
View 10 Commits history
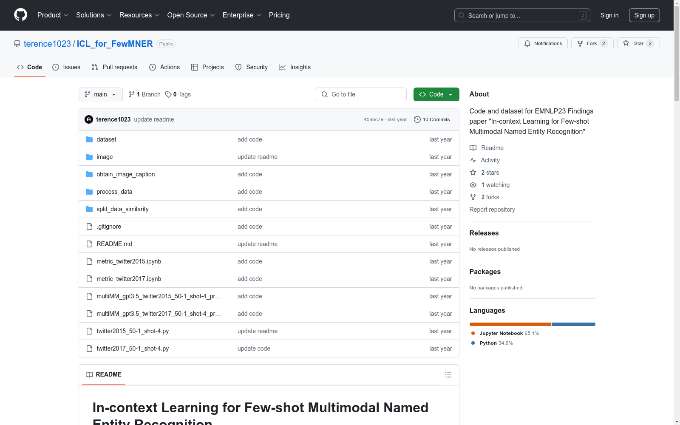pos(432,119)
